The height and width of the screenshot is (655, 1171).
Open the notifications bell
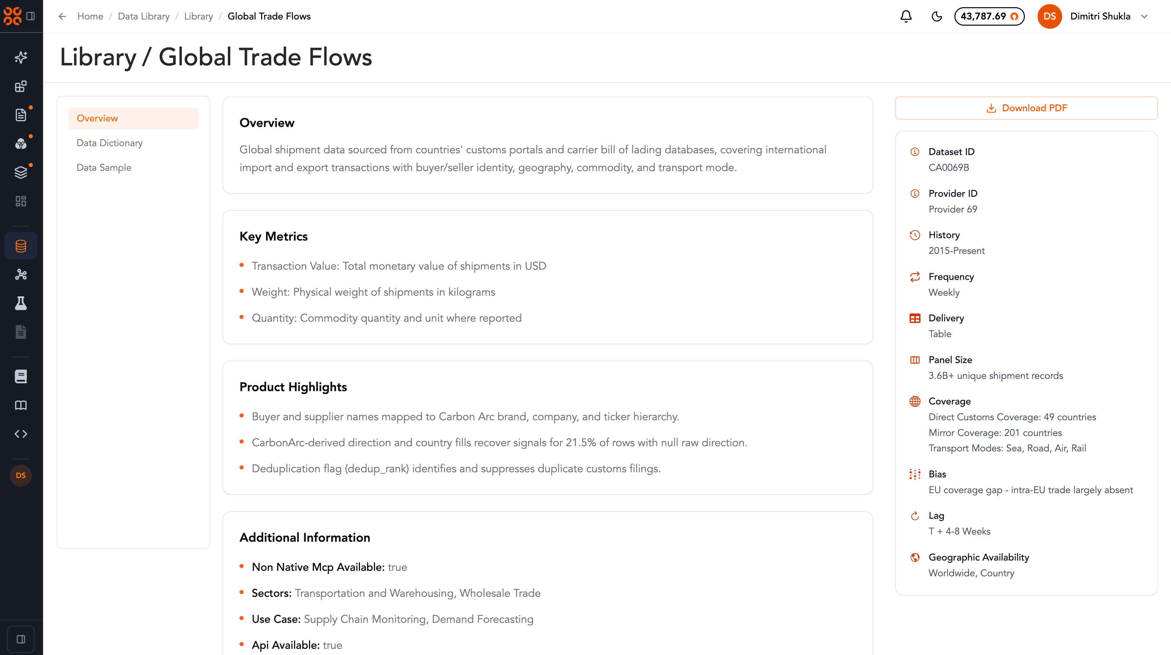[x=905, y=16]
